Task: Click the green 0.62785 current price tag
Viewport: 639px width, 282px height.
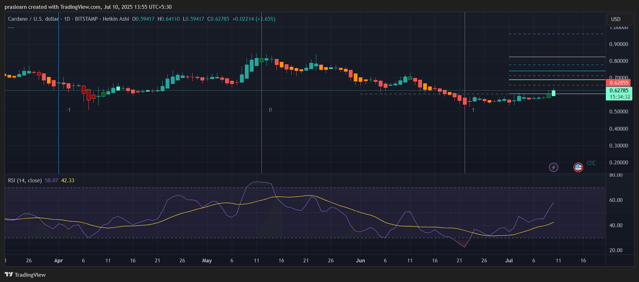Action: (619, 94)
